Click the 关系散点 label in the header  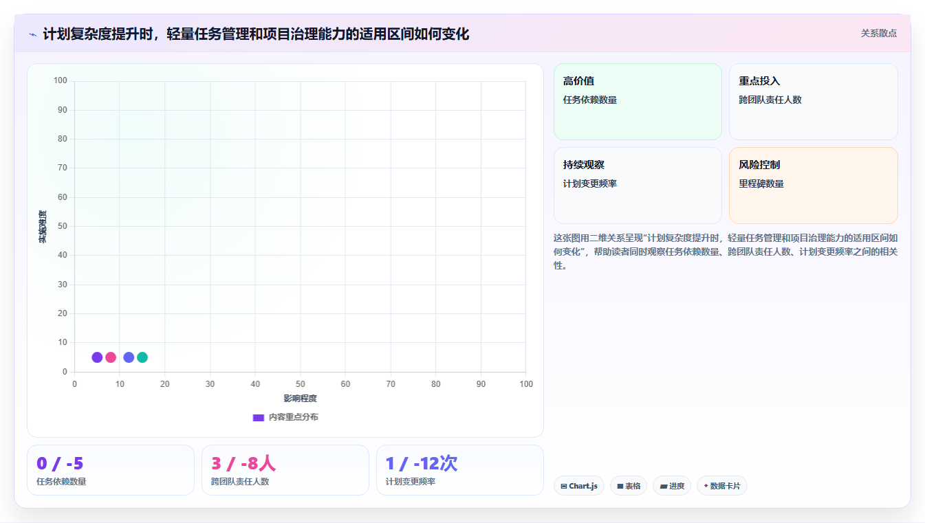coord(879,33)
